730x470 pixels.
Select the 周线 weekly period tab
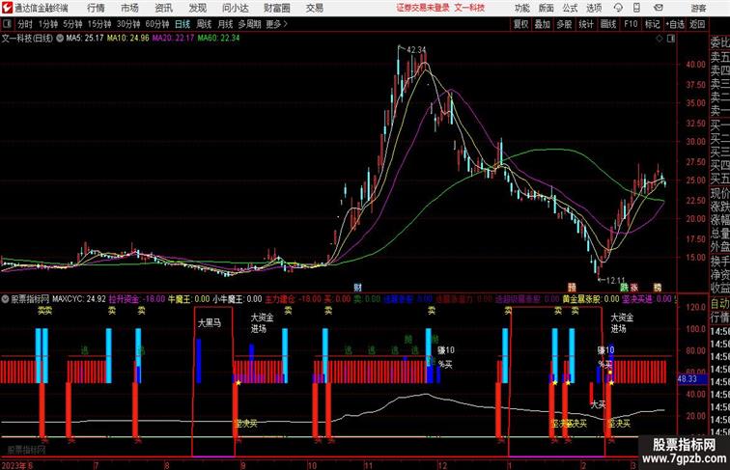(204, 24)
